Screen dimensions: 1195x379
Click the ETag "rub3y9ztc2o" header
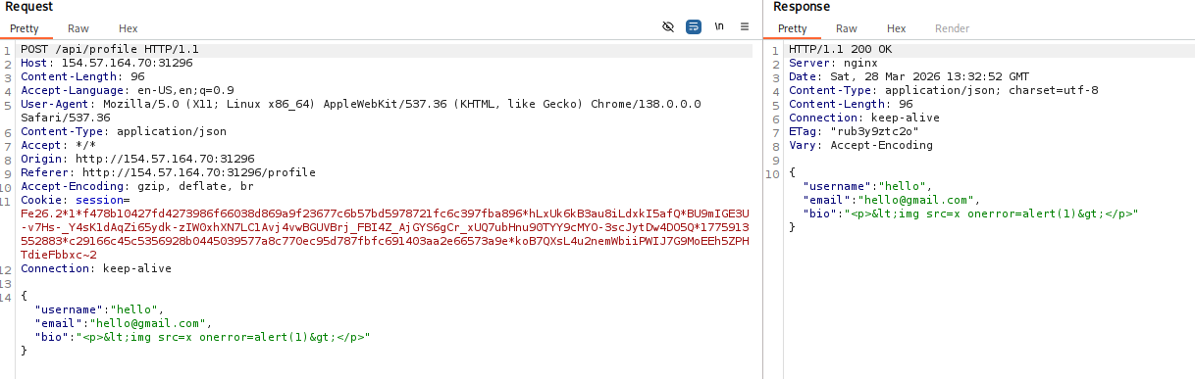point(854,131)
